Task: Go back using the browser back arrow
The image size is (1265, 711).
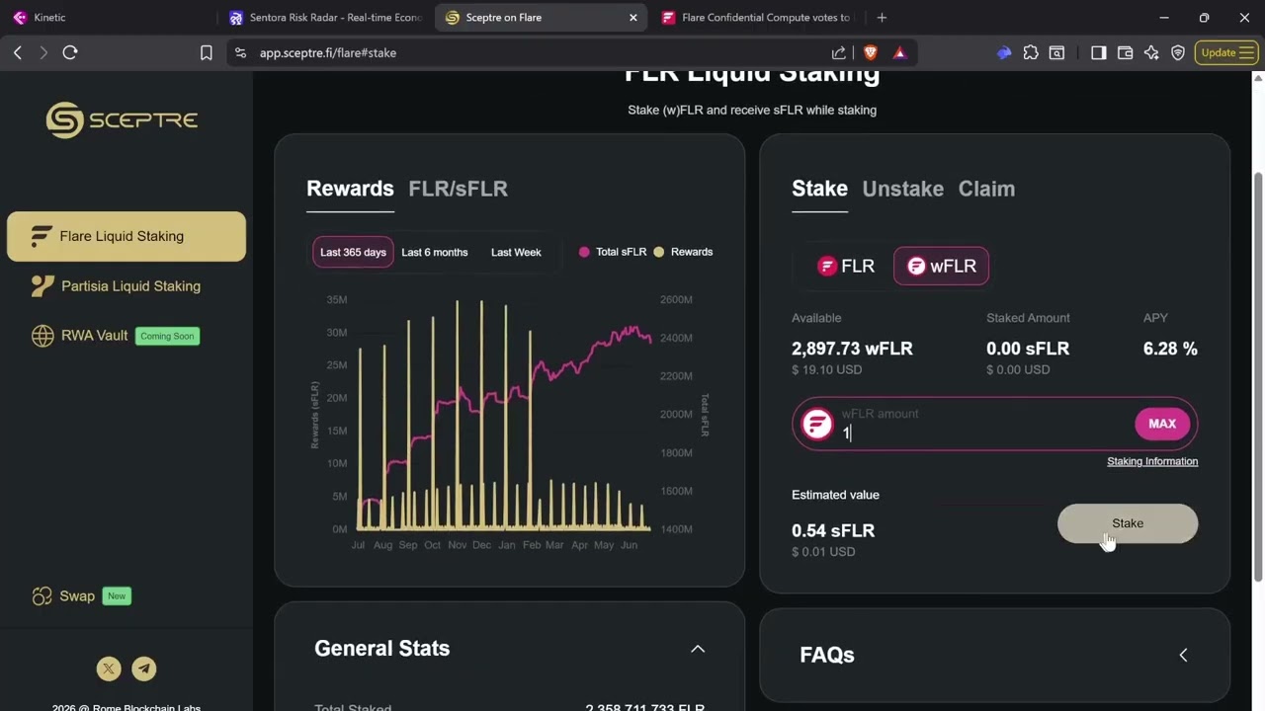Action: (18, 52)
